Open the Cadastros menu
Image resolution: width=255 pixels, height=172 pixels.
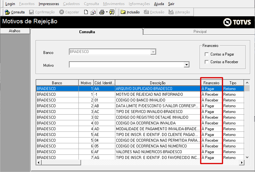point(71,4)
